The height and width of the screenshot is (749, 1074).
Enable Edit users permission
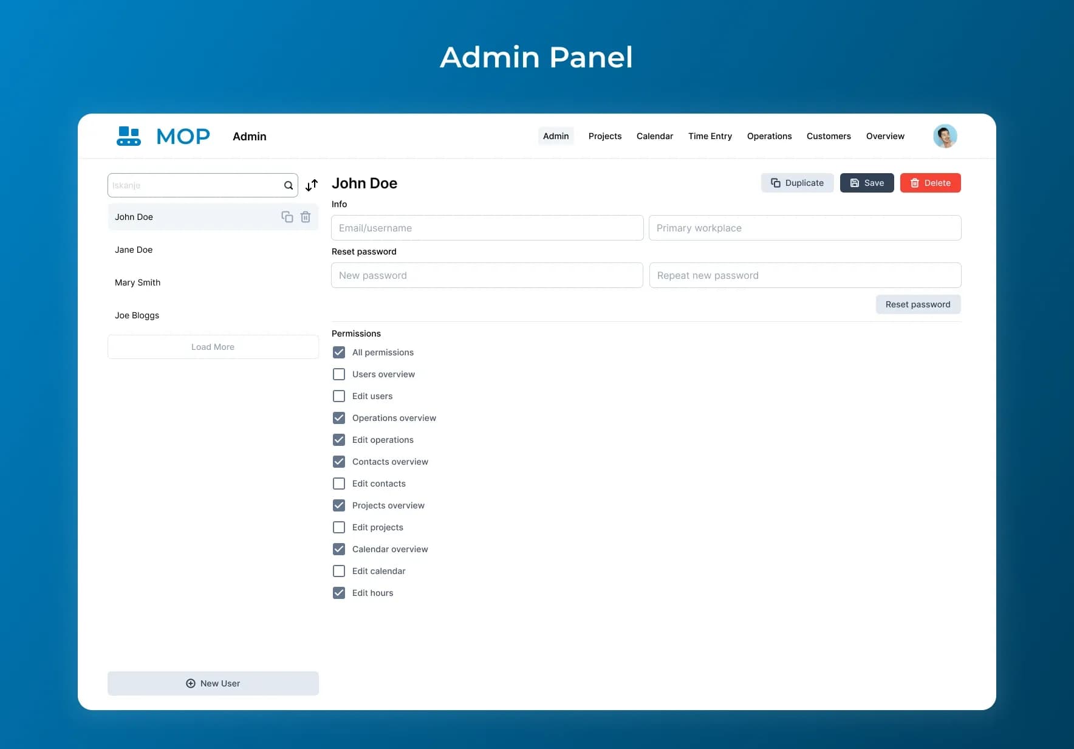[x=339, y=396]
